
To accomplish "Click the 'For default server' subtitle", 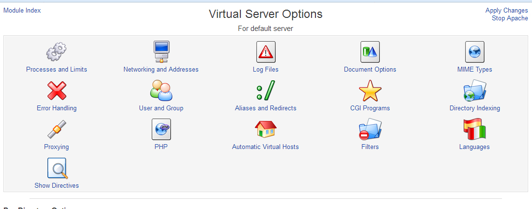I will [266, 29].
